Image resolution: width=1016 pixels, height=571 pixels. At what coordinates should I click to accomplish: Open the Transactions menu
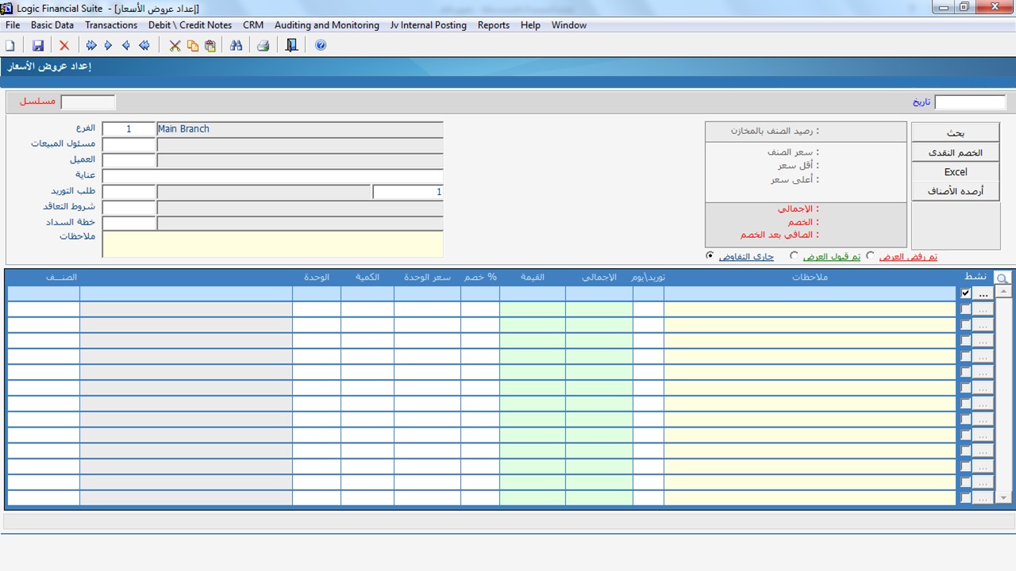pyautogui.click(x=111, y=25)
